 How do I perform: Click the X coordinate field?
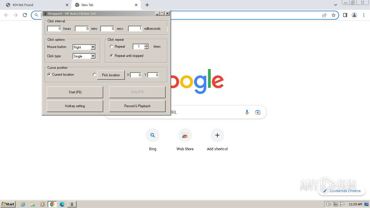(x=136, y=75)
